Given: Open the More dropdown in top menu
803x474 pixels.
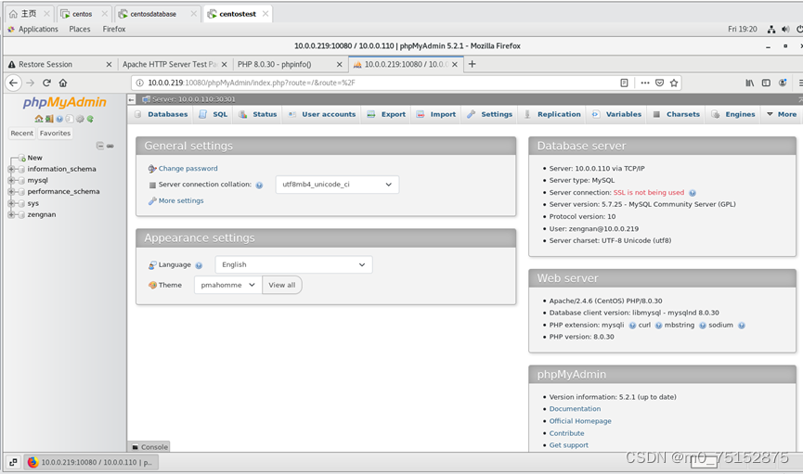Looking at the screenshot, I should pos(782,114).
